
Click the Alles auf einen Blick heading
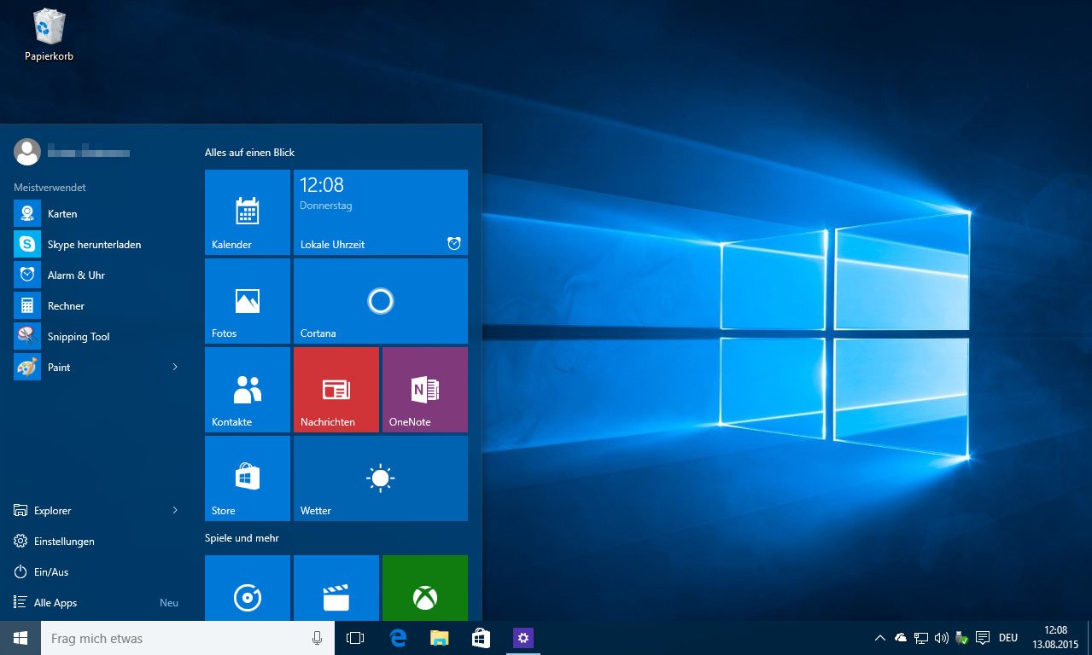(249, 153)
